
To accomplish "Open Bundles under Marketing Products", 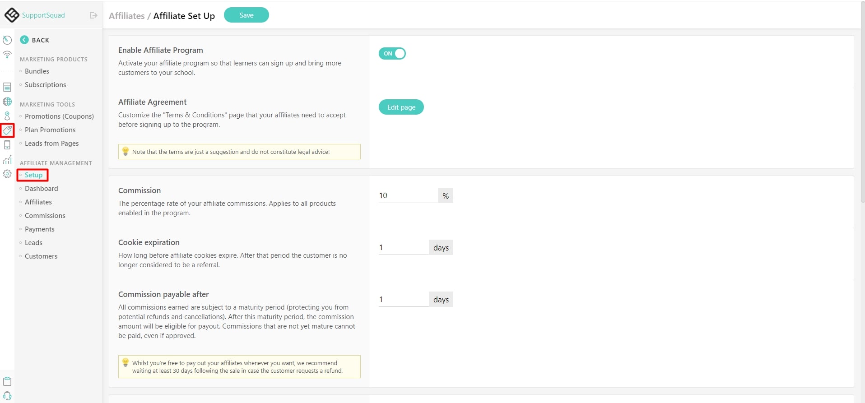I will [x=37, y=71].
